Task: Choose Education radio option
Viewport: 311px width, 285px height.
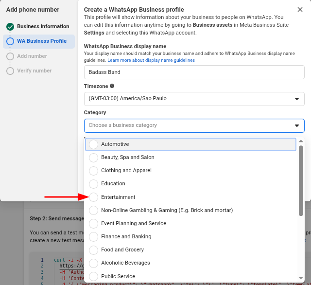Action: tap(94, 184)
